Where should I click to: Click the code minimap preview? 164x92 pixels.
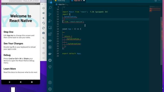tap(155, 9)
